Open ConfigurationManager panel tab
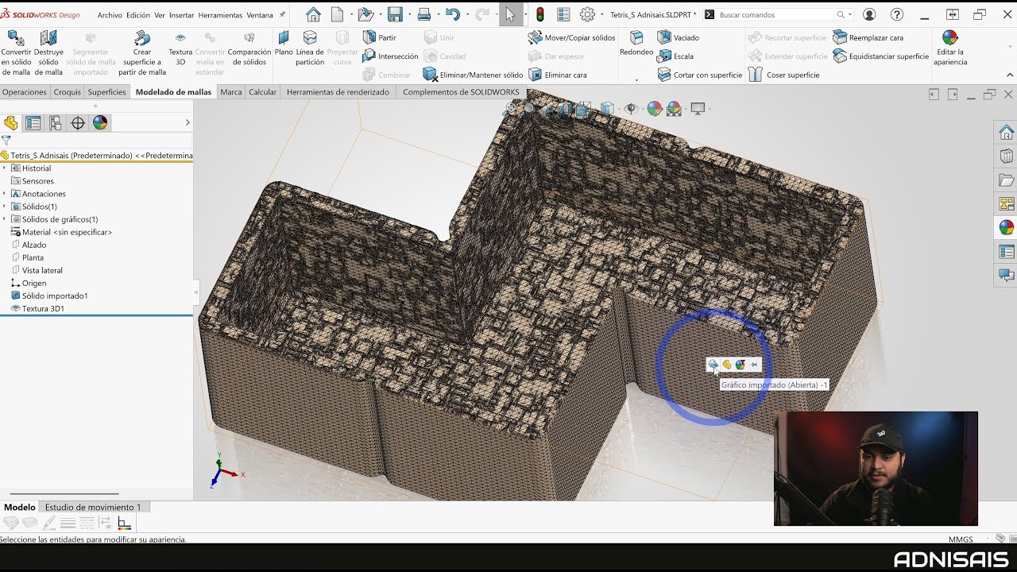Viewport: 1017px width, 572px height. [55, 122]
